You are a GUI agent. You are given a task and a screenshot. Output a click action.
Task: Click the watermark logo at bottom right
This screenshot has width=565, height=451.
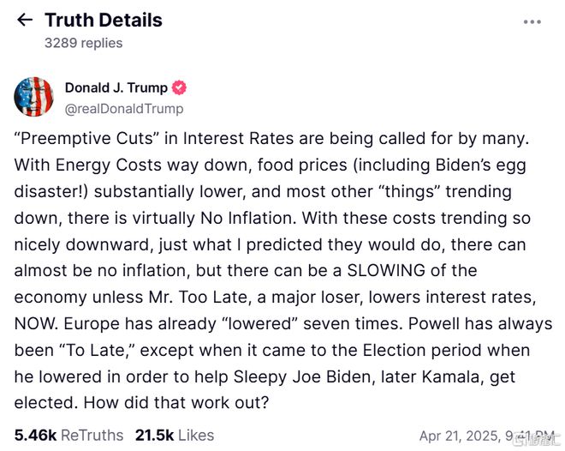tap(538, 437)
